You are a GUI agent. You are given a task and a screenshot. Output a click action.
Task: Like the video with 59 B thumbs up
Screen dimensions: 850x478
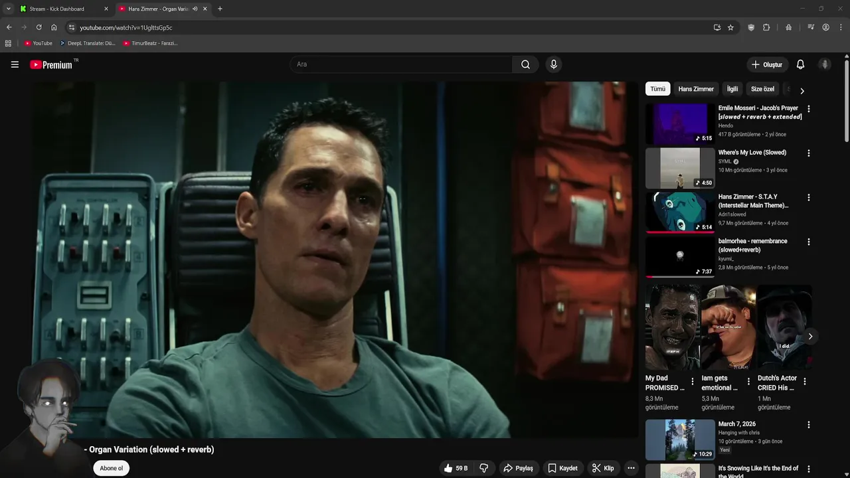point(456,468)
